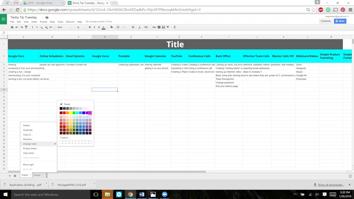The width and height of the screenshot is (354, 199).
Task: Pick magenta color swatch
Action: (90, 113)
